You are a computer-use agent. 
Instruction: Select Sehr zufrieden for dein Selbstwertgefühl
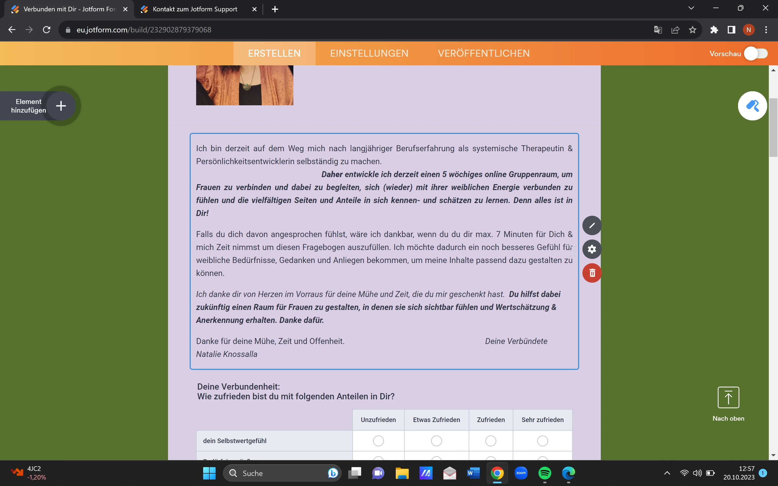[542, 441]
